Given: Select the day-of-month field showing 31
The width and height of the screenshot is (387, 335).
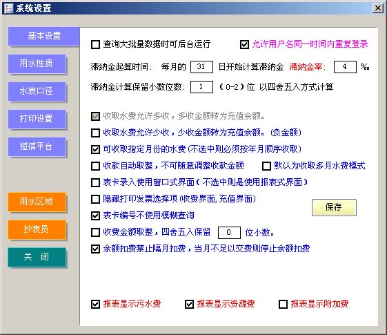Looking at the screenshot, I should coord(201,67).
